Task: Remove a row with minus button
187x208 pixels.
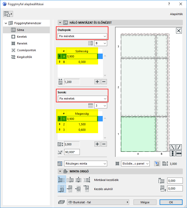Action: [x=104, y=144]
